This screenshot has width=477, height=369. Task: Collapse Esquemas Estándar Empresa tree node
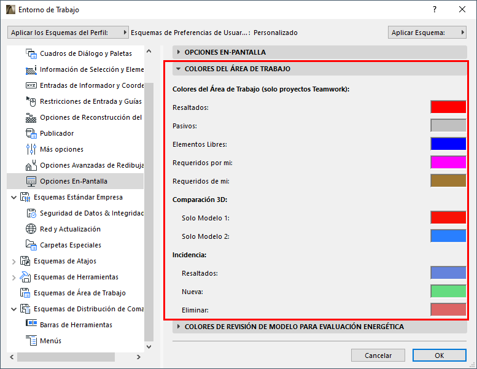(x=14, y=198)
